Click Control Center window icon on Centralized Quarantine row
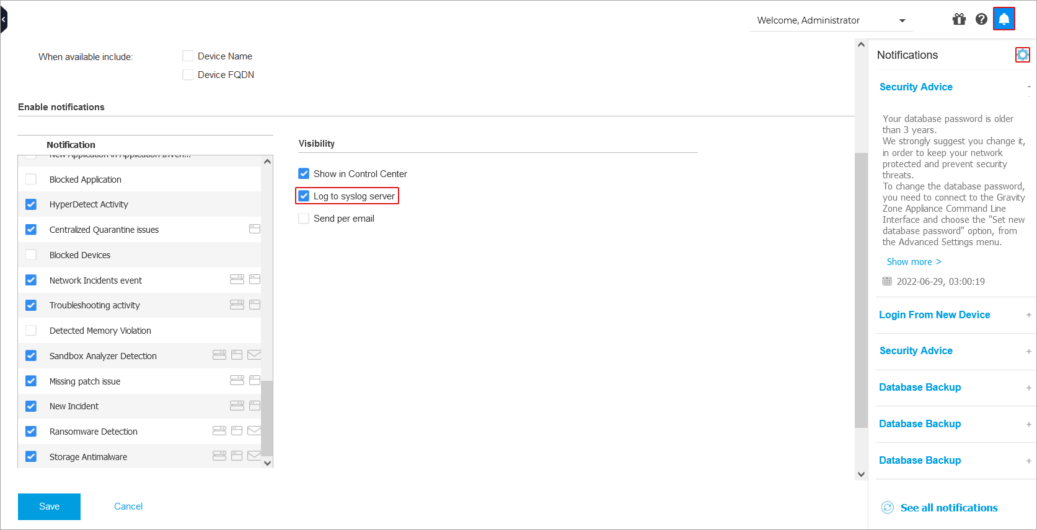1037x530 pixels. pos(254,229)
